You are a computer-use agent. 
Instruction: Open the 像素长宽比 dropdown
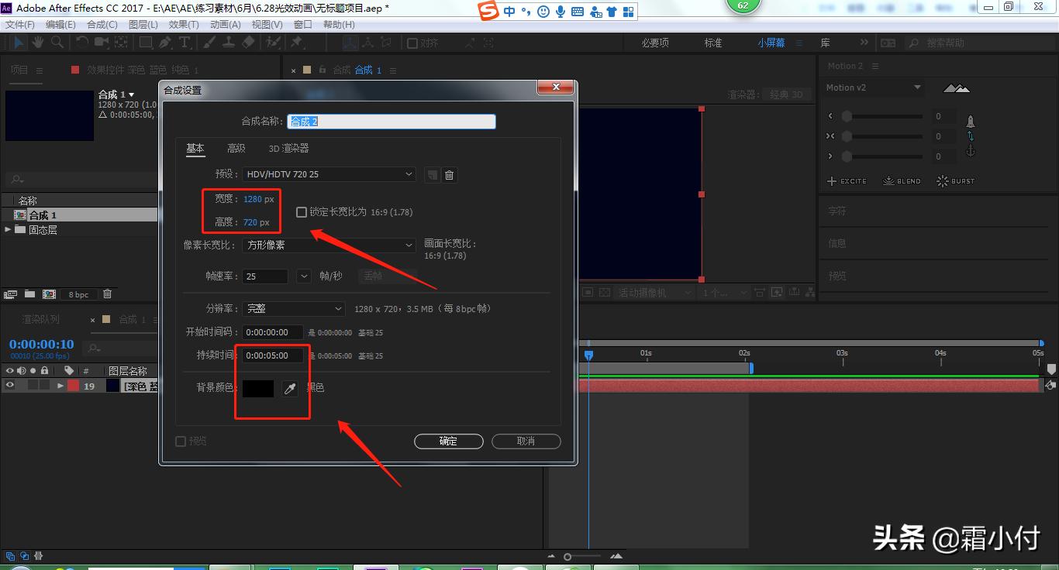click(x=328, y=245)
